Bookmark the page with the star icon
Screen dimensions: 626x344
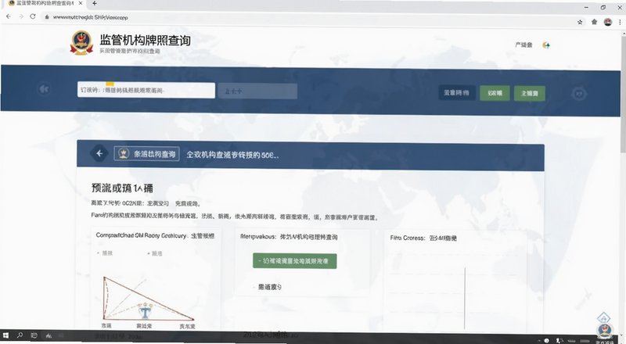point(580,22)
